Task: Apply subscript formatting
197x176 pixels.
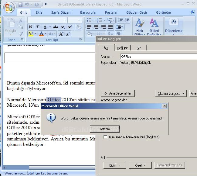Action: (x=63, y=27)
